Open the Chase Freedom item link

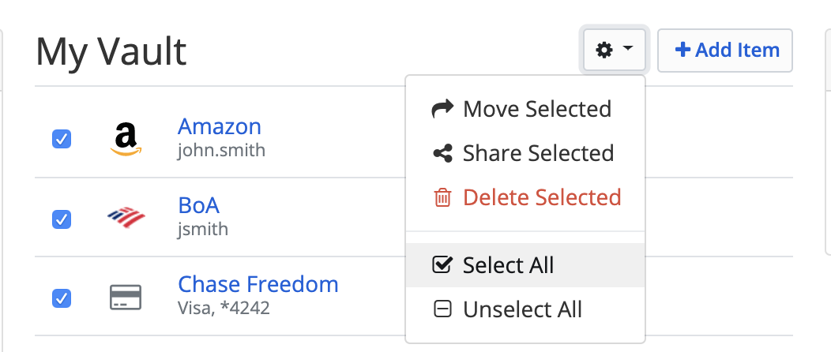coord(258,284)
